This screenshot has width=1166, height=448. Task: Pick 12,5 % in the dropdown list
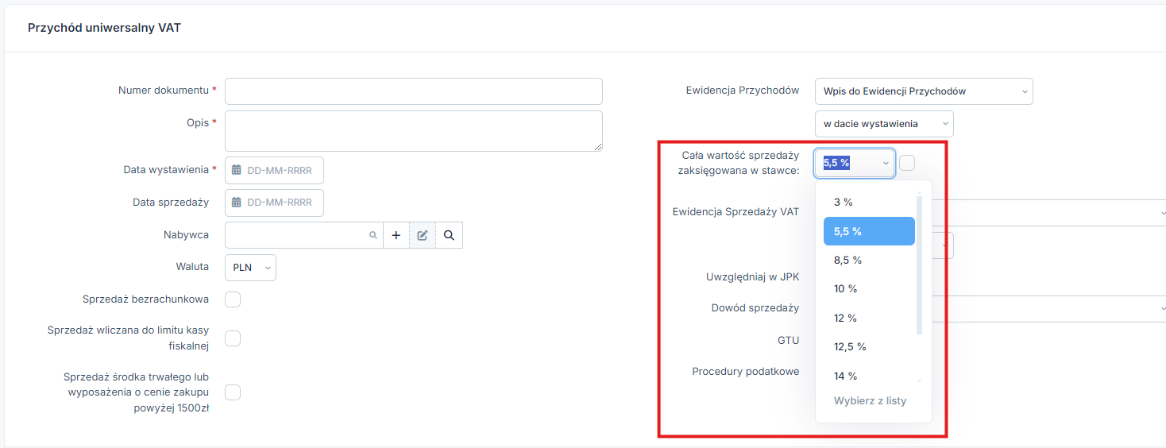(869, 347)
